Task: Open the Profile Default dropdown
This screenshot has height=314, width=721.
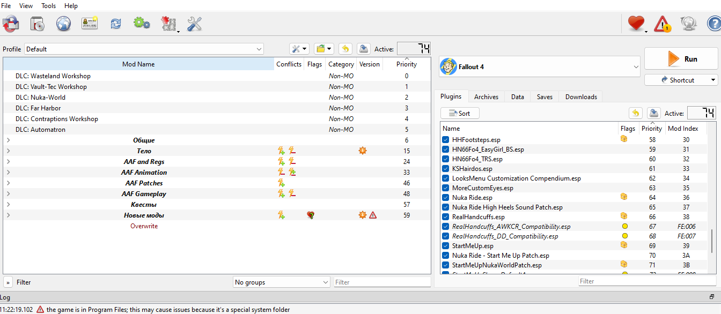Action: (144, 49)
